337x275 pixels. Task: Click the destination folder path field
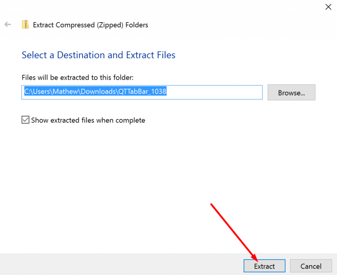[142, 92]
